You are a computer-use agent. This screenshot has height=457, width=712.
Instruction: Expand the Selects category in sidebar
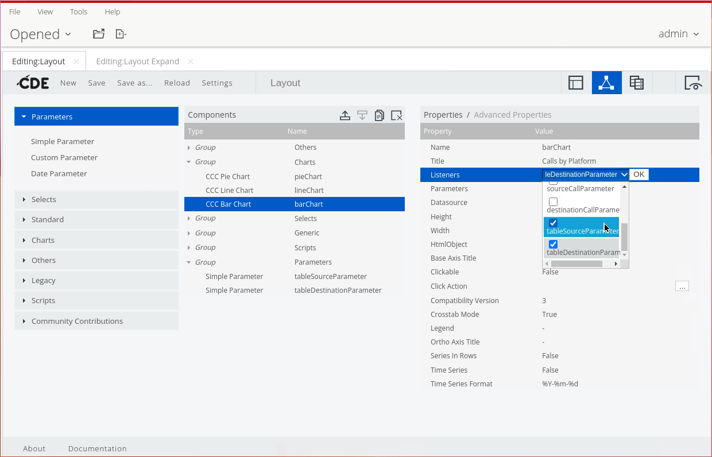tap(44, 199)
